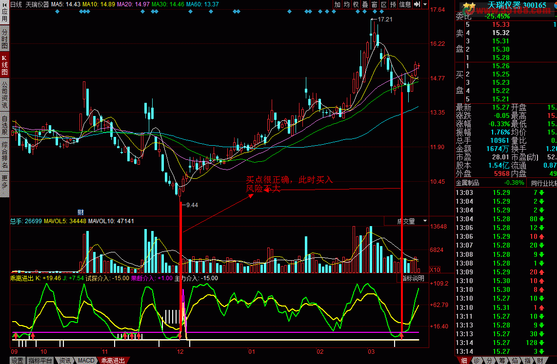Click the 委比 value -25.45%
The height and width of the screenshot is (364, 557).
(497, 16)
